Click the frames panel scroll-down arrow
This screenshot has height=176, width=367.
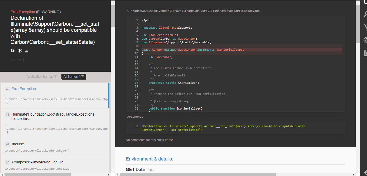coord(113,170)
